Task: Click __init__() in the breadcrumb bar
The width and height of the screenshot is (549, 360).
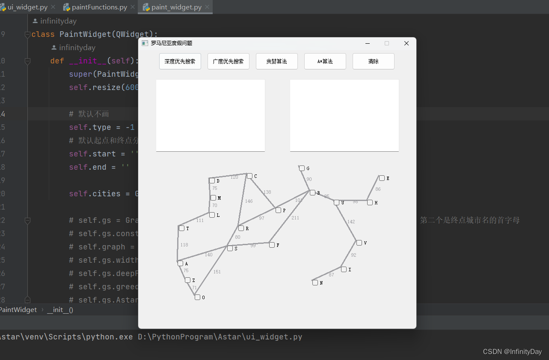Action: pyautogui.click(x=60, y=310)
